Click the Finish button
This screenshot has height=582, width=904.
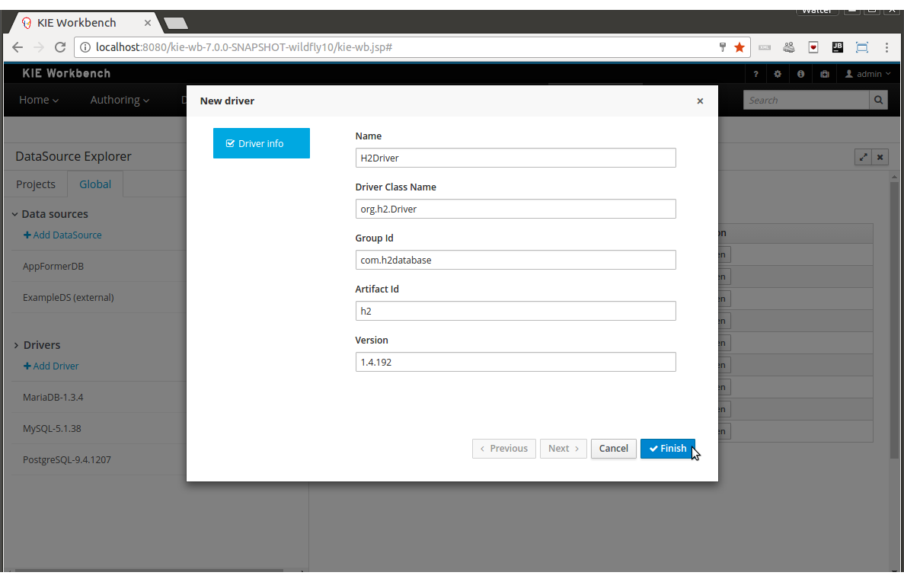tap(667, 448)
